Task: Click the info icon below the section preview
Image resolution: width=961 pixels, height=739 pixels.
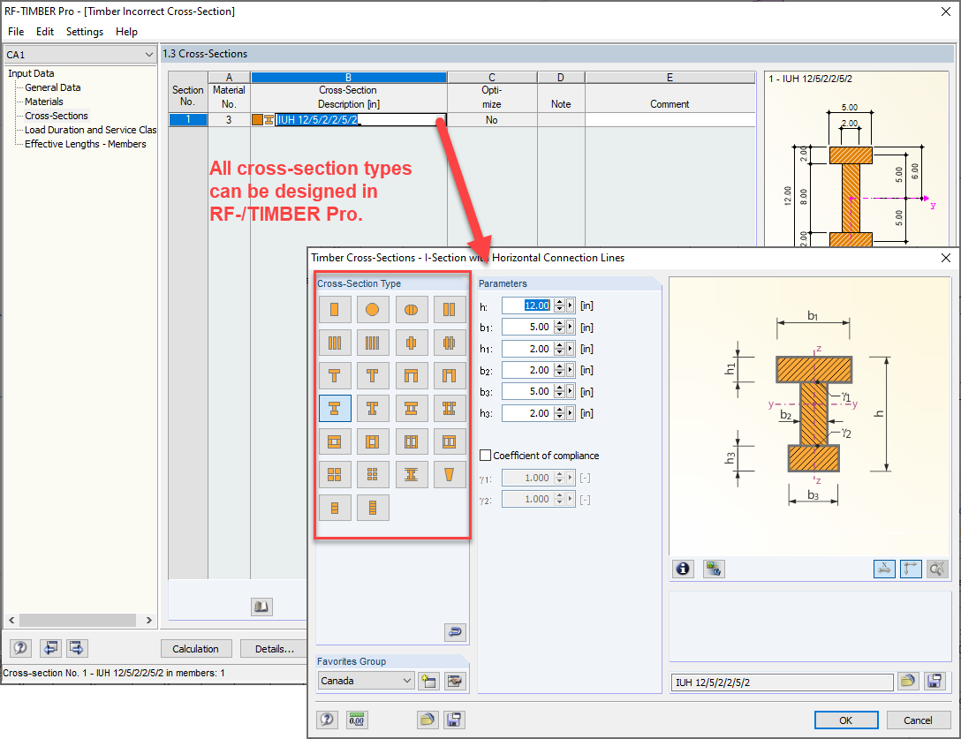Action: coord(683,569)
